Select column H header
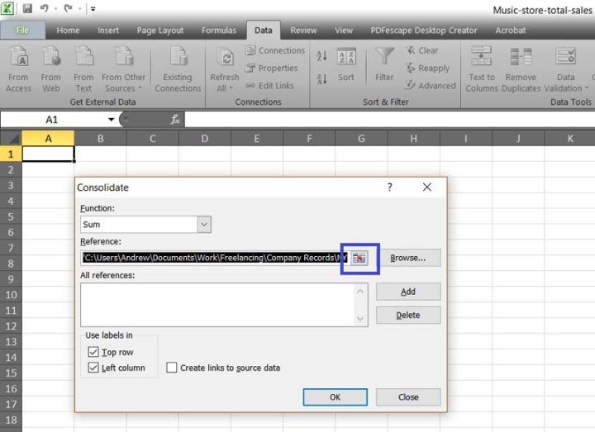This screenshot has width=595, height=432. (414, 139)
